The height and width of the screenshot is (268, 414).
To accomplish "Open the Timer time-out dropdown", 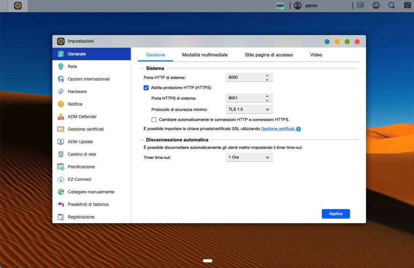I will [249, 157].
